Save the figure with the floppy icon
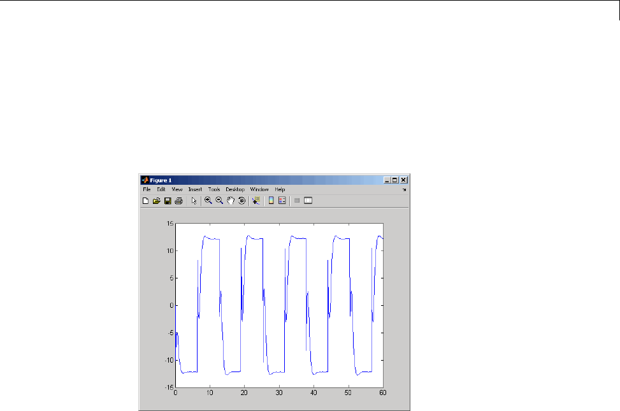The width and height of the screenshot is (620, 411). point(168,201)
